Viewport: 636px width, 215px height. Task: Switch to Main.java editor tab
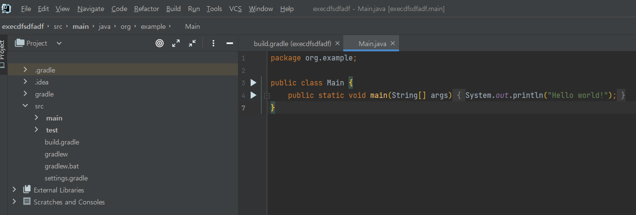click(x=372, y=43)
